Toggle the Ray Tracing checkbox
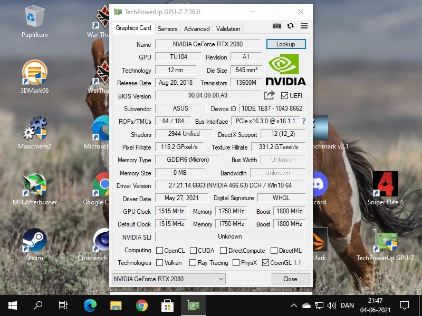 (193, 262)
